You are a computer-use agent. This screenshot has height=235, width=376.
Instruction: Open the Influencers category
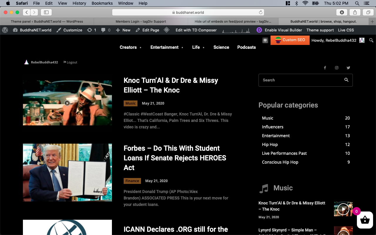273,127
